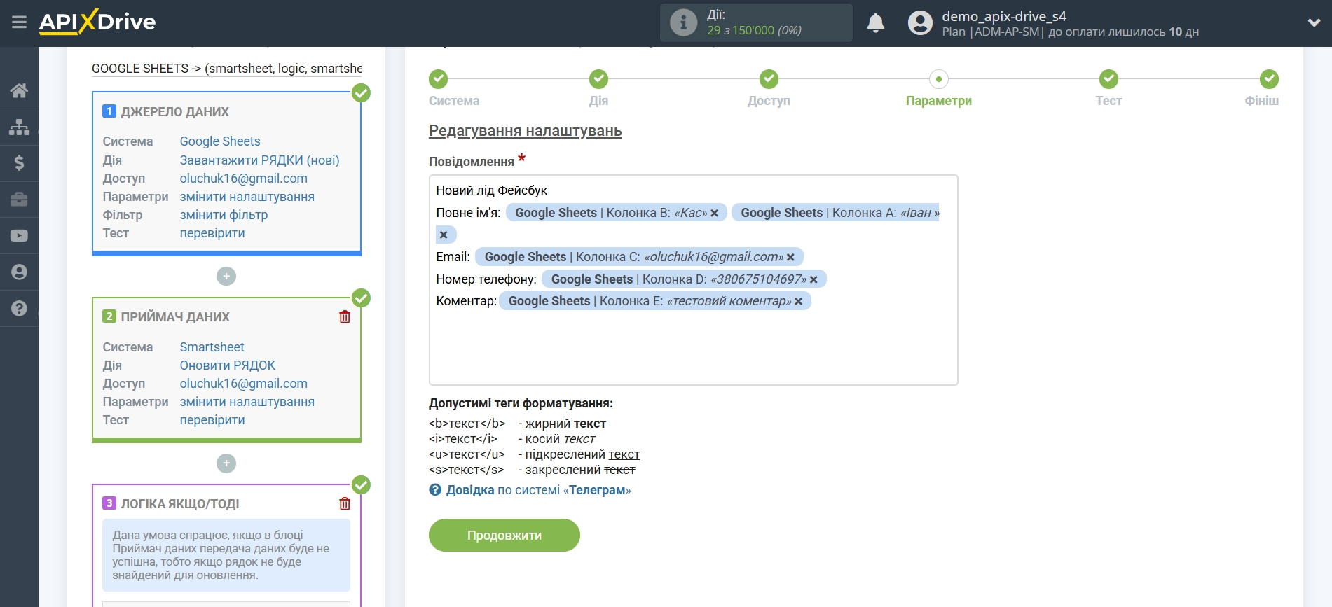Delete the ПРИЙМАЧ ДАНИХ block
The image size is (1332, 607).
(x=345, y=317)
